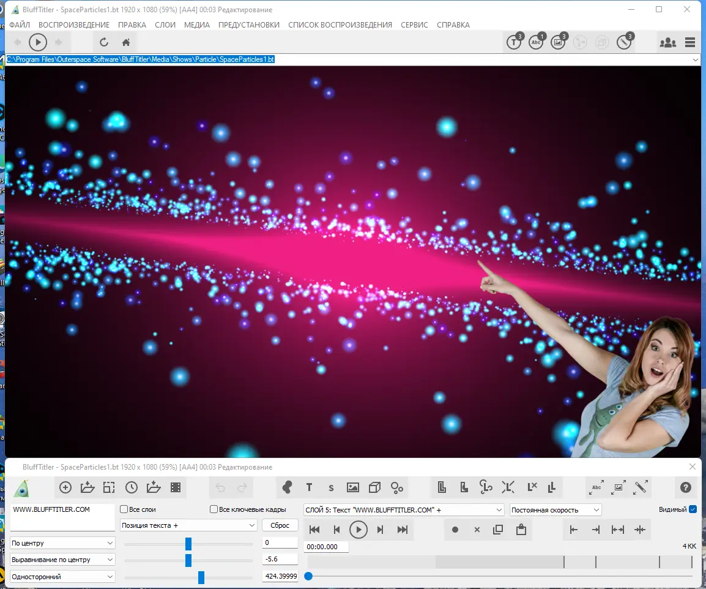Open the hamburger menu icon
This screenshot has width=706, height=589.
click(690, 42)
